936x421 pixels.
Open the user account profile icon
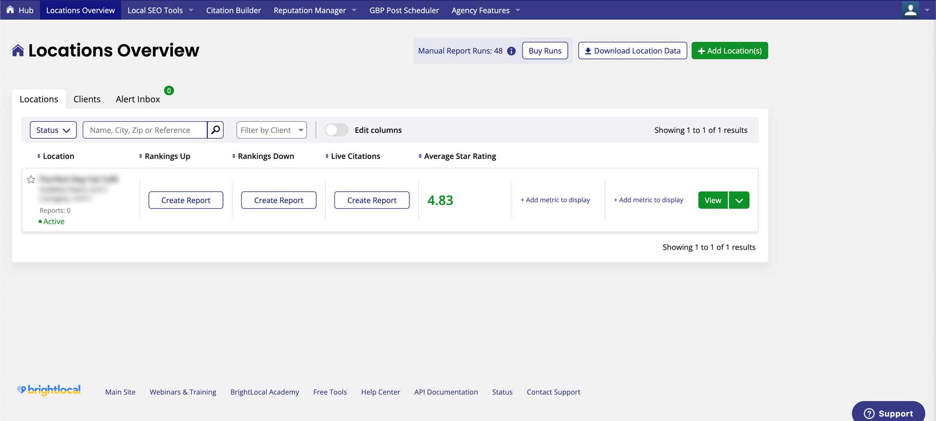pyautogui.click(x=910, y=10)
